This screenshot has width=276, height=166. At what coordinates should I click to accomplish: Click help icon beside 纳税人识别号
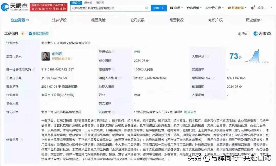(x=120, y=78)
